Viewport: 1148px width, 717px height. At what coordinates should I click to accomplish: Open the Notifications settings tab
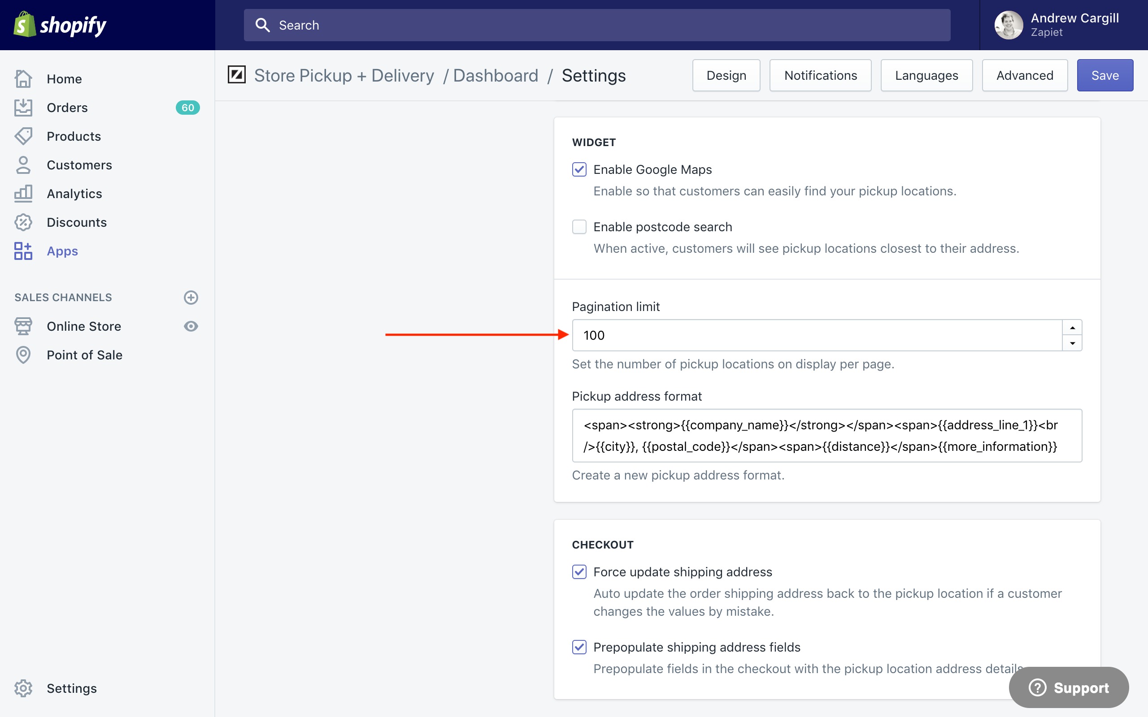[820, 75]
